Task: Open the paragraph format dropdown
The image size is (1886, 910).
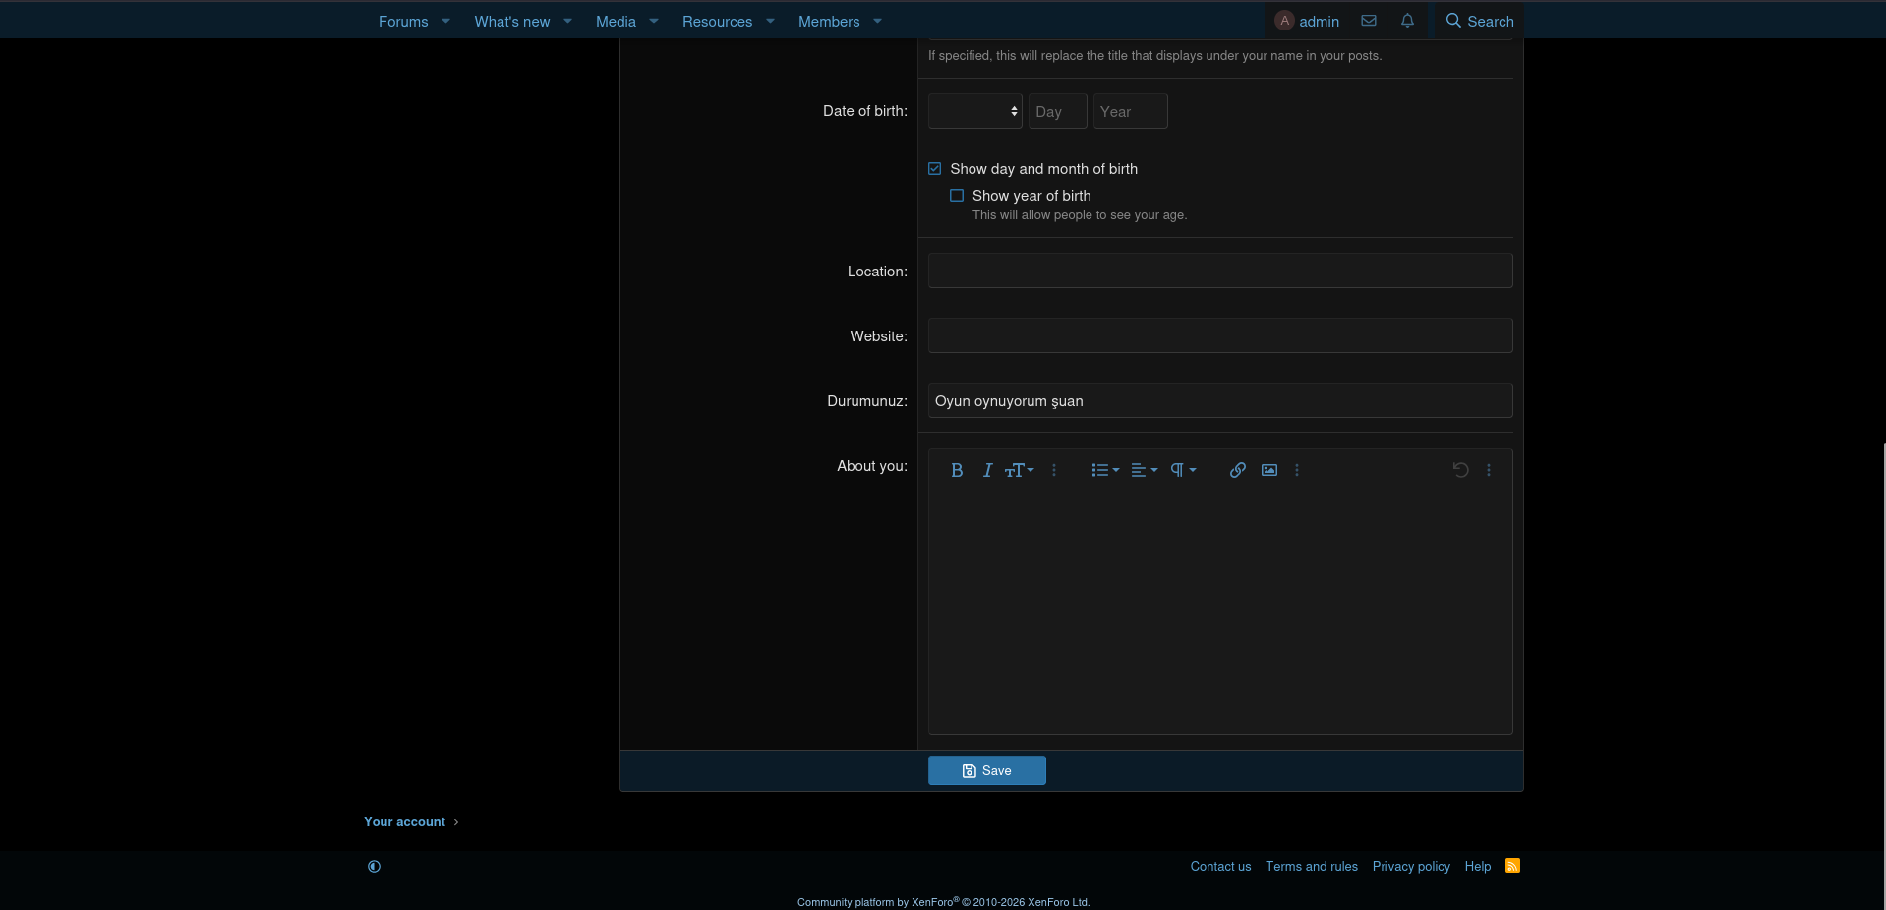Action: point(1183,470)
